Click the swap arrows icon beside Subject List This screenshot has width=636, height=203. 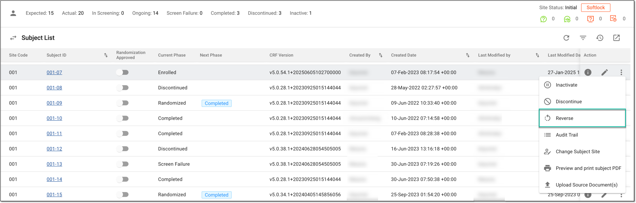click(x=13, y=38)
